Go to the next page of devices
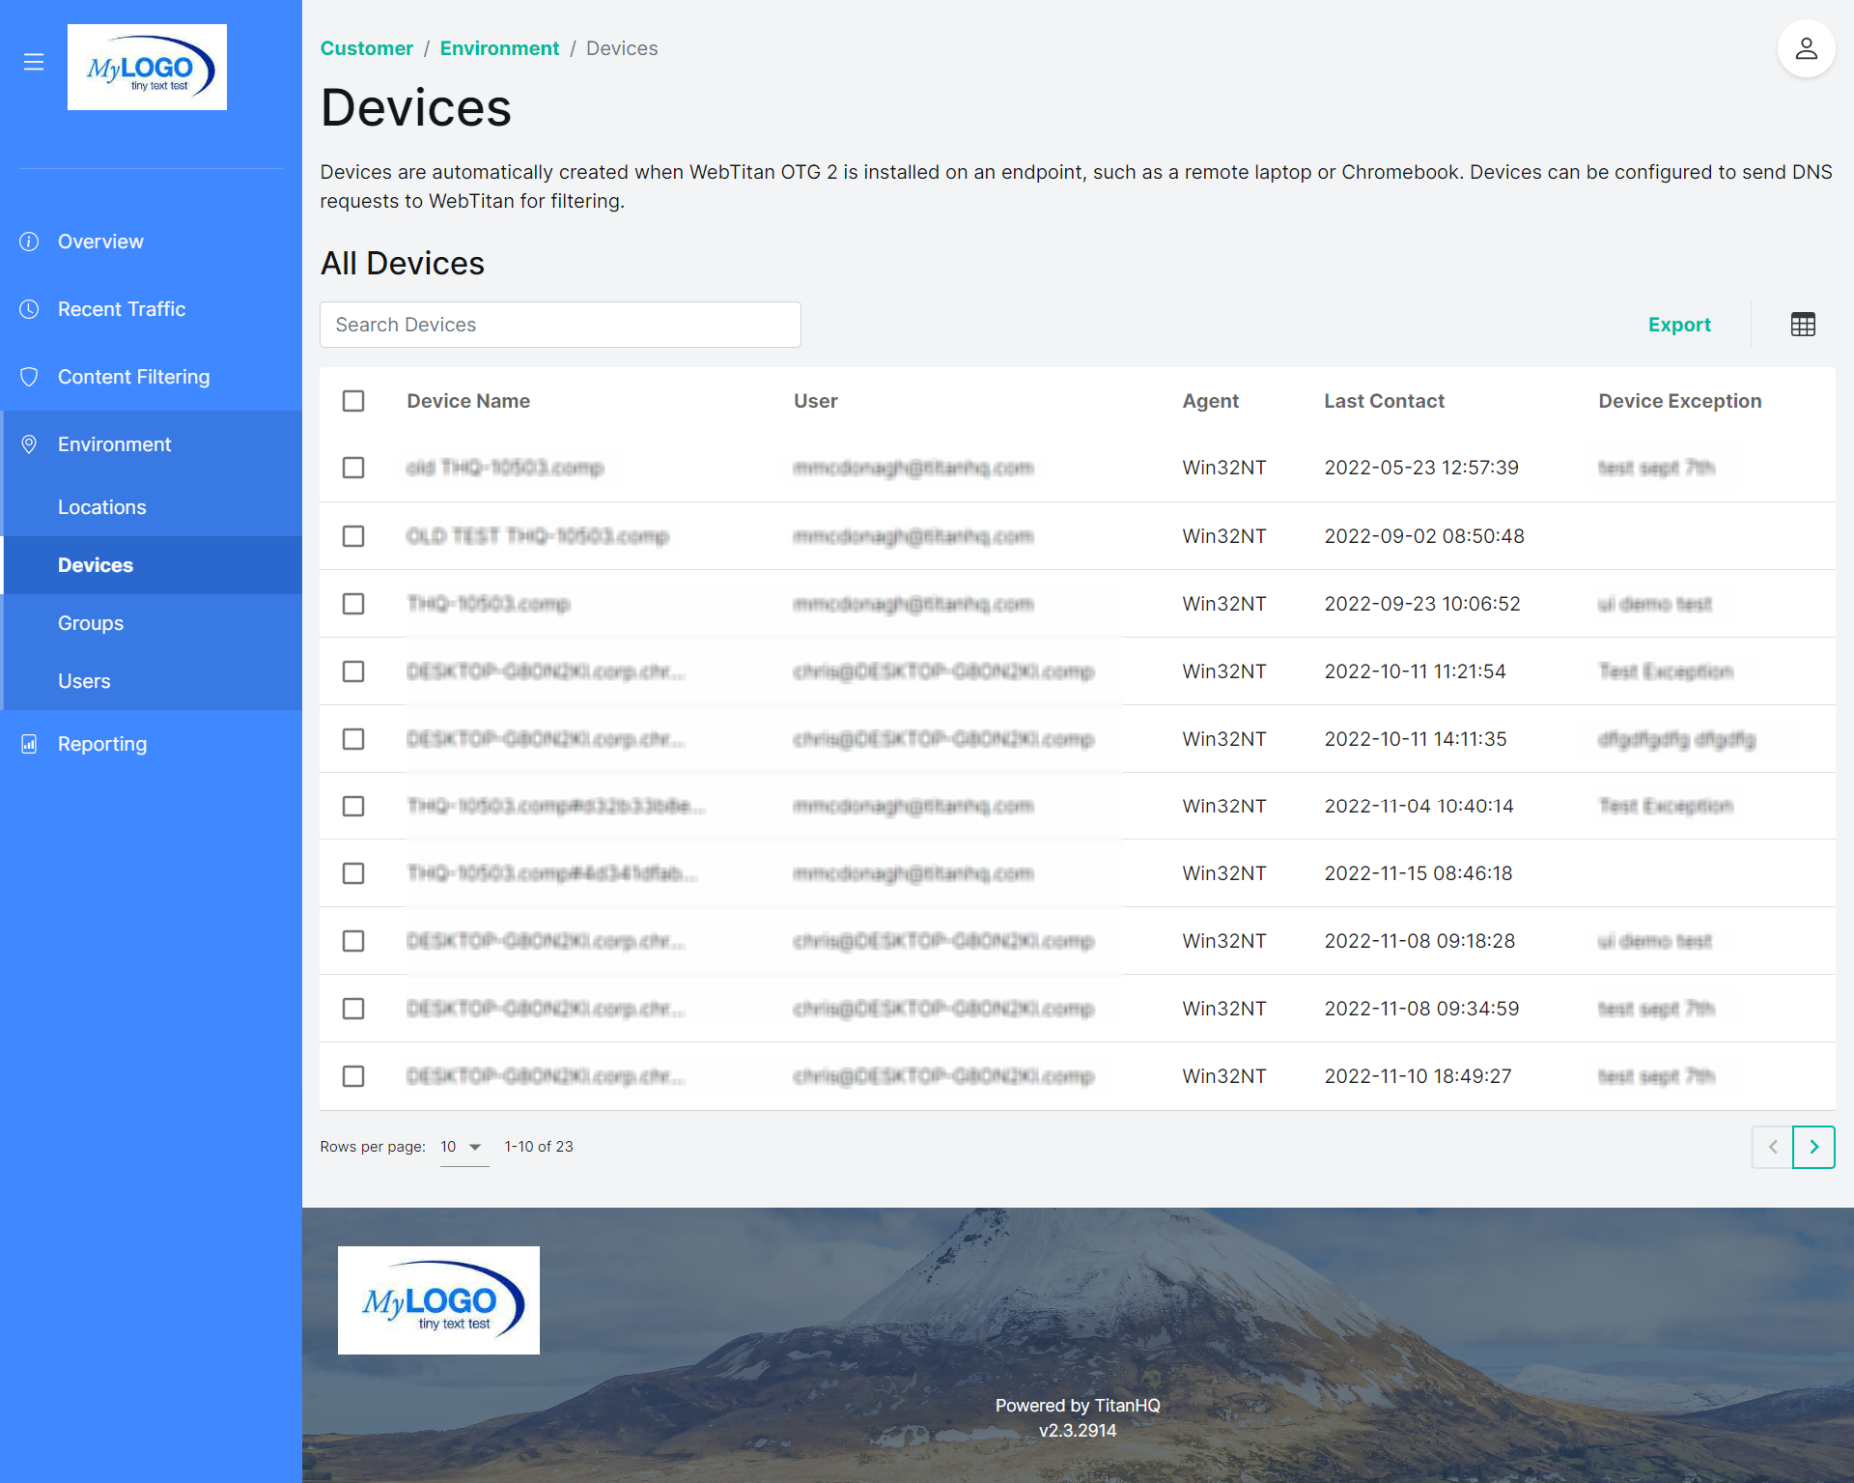Viewport: 1854px width, 1483px height. click(1814, 1147)
